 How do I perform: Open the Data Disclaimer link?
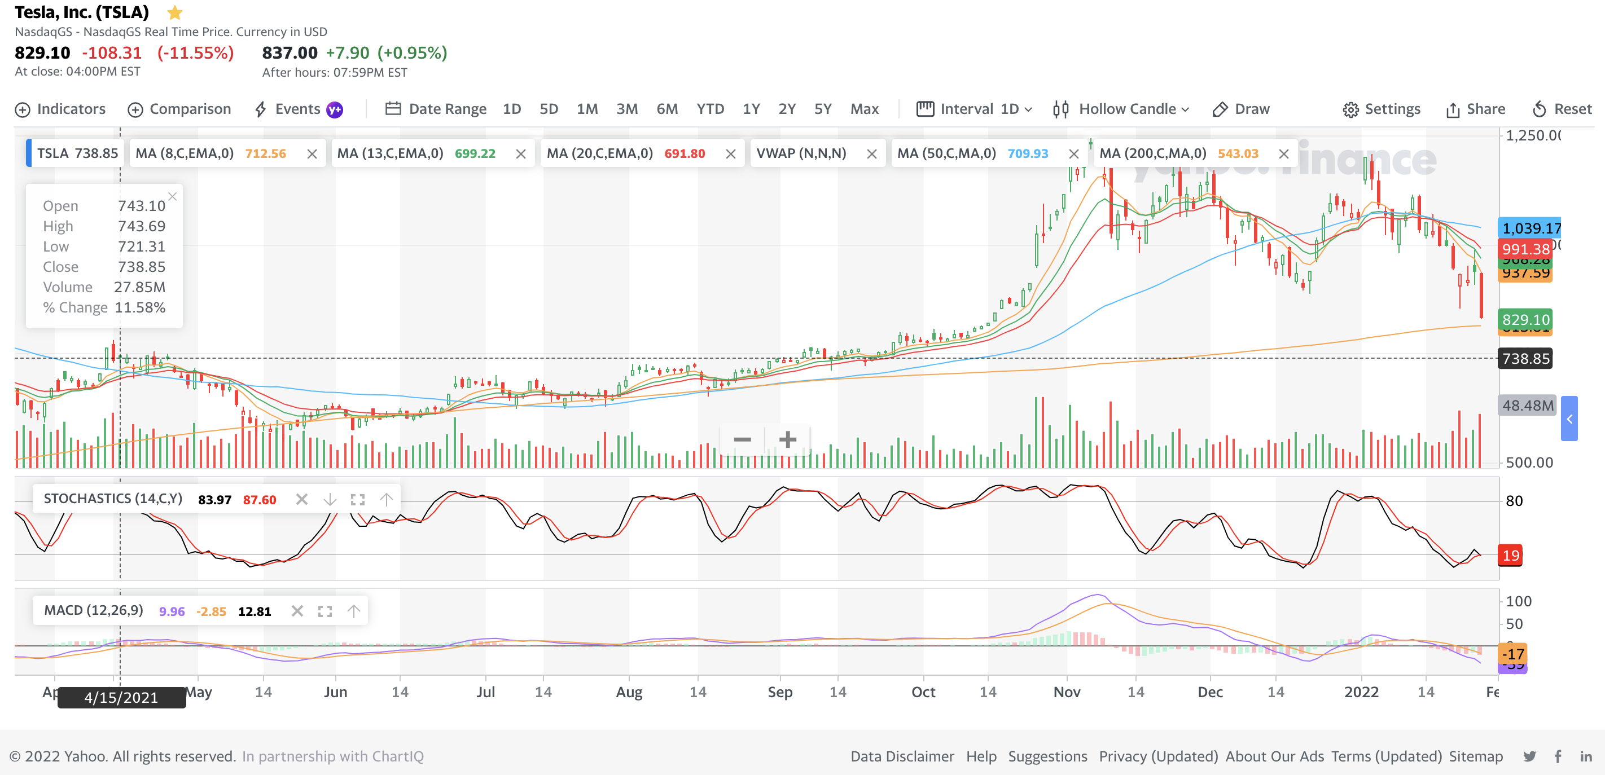(902, 756)
